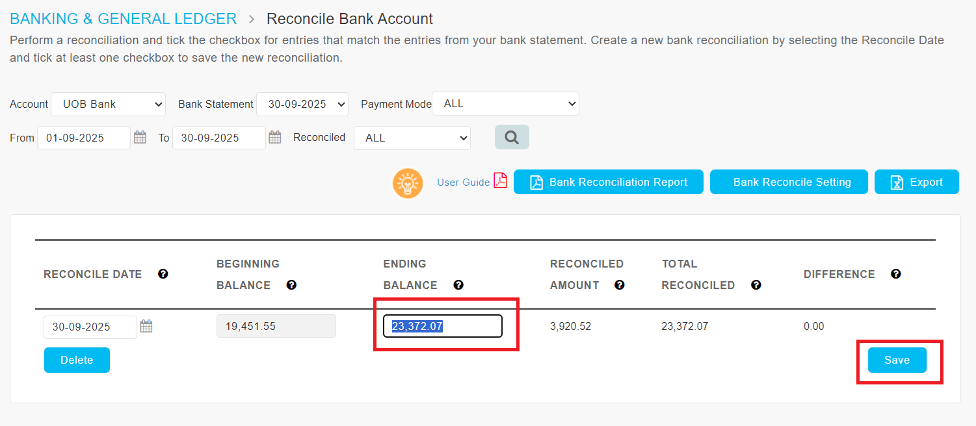976x426 pixels.
Task: Click help icon next to Reconcile Date
Action: click(163, 274)
